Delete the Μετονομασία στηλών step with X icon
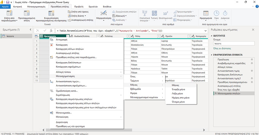This screenshot has height=135, width=259. pos(215,94)
